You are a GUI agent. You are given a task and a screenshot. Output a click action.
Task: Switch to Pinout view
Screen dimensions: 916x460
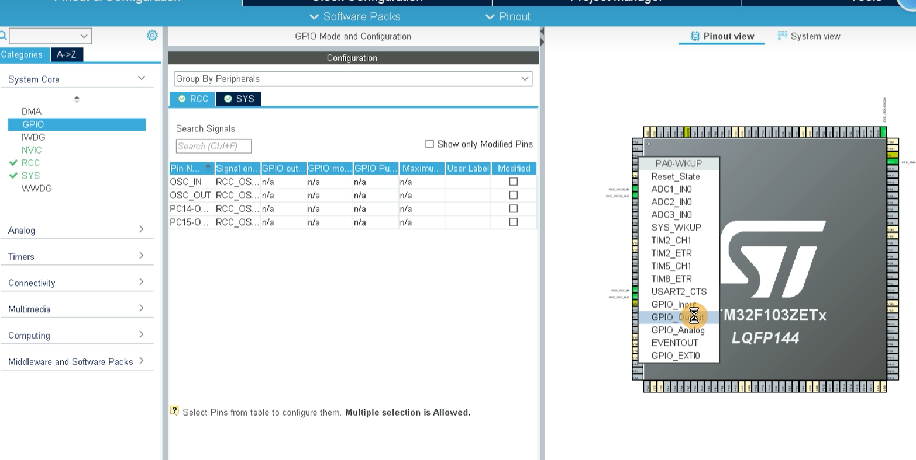tap(722, 36)
